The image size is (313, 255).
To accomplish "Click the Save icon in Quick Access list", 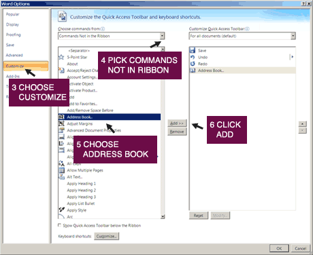I will pyautogui.click(x=193, y=50).
